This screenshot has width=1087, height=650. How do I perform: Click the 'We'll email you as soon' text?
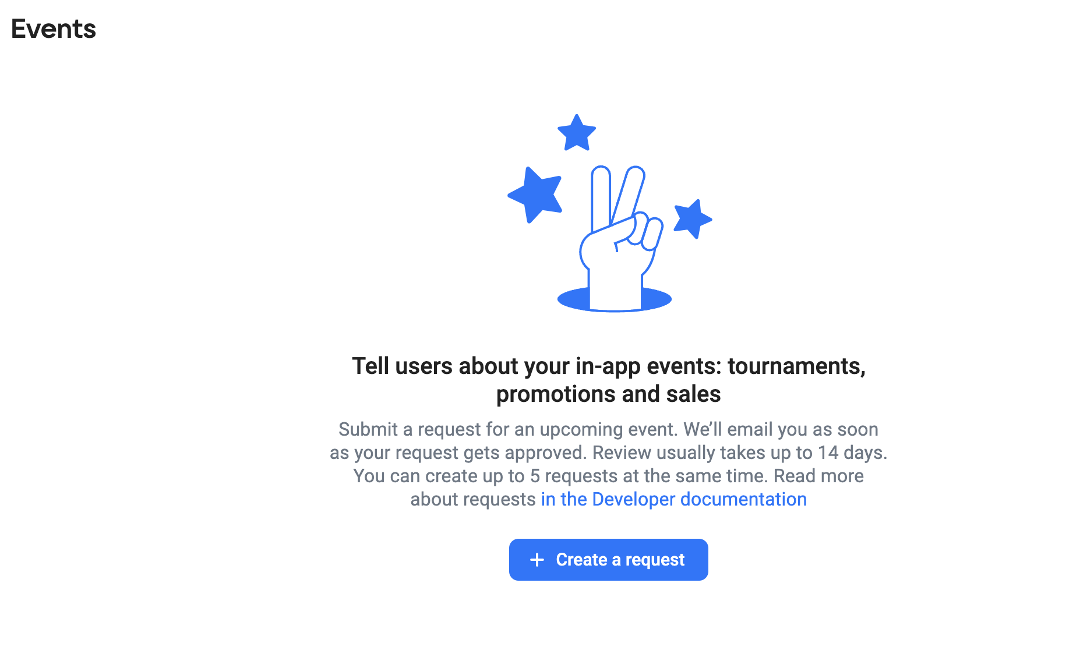point(781,429)
